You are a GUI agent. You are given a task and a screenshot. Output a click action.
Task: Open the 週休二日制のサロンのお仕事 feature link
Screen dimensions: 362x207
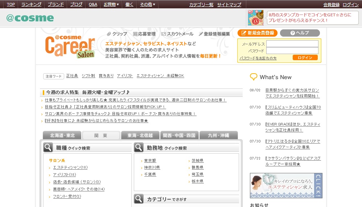coord(135,100)
